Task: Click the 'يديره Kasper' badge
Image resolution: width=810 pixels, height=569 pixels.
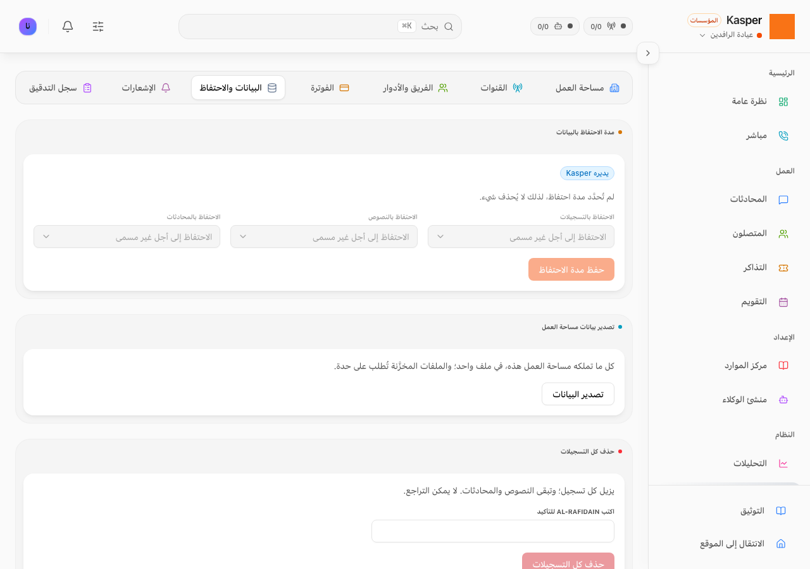Action: tap(587, 173)
